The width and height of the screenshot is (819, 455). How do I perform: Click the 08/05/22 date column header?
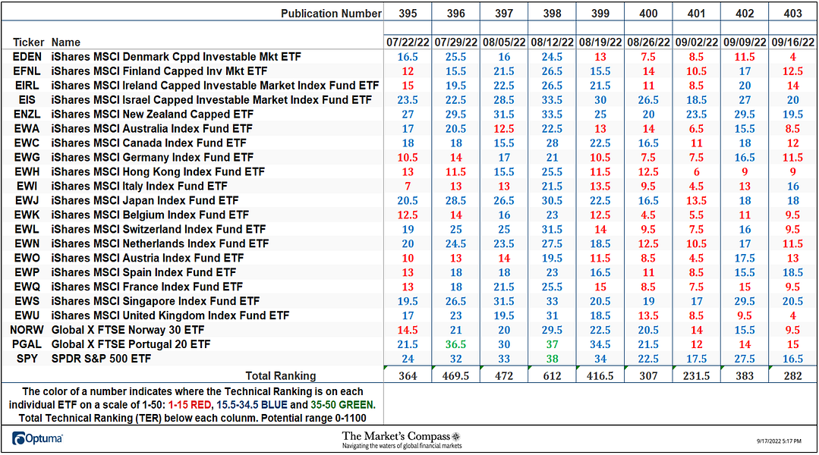pyautogui.click(x=504, y=42)
